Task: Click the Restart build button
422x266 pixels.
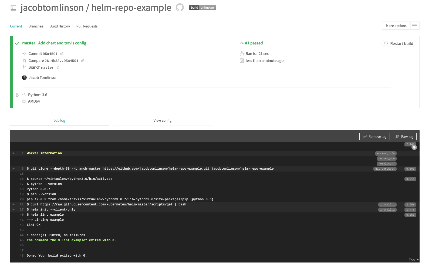Action: tap(399, 43)
